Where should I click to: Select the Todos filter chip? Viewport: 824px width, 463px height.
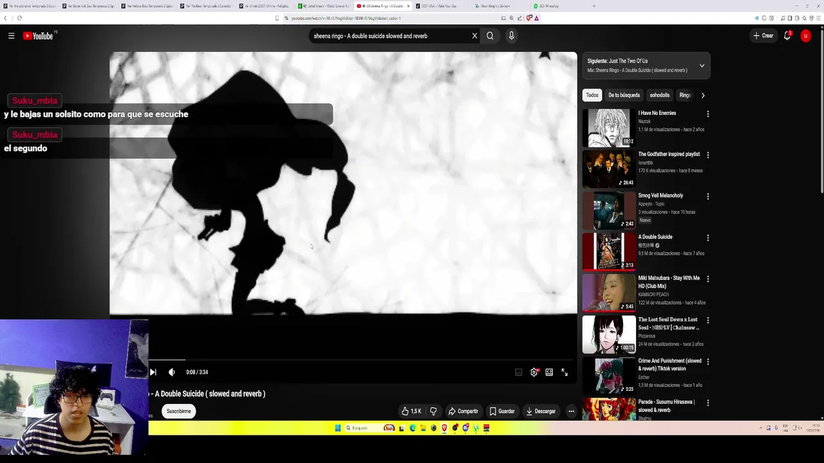click(592, 95)
